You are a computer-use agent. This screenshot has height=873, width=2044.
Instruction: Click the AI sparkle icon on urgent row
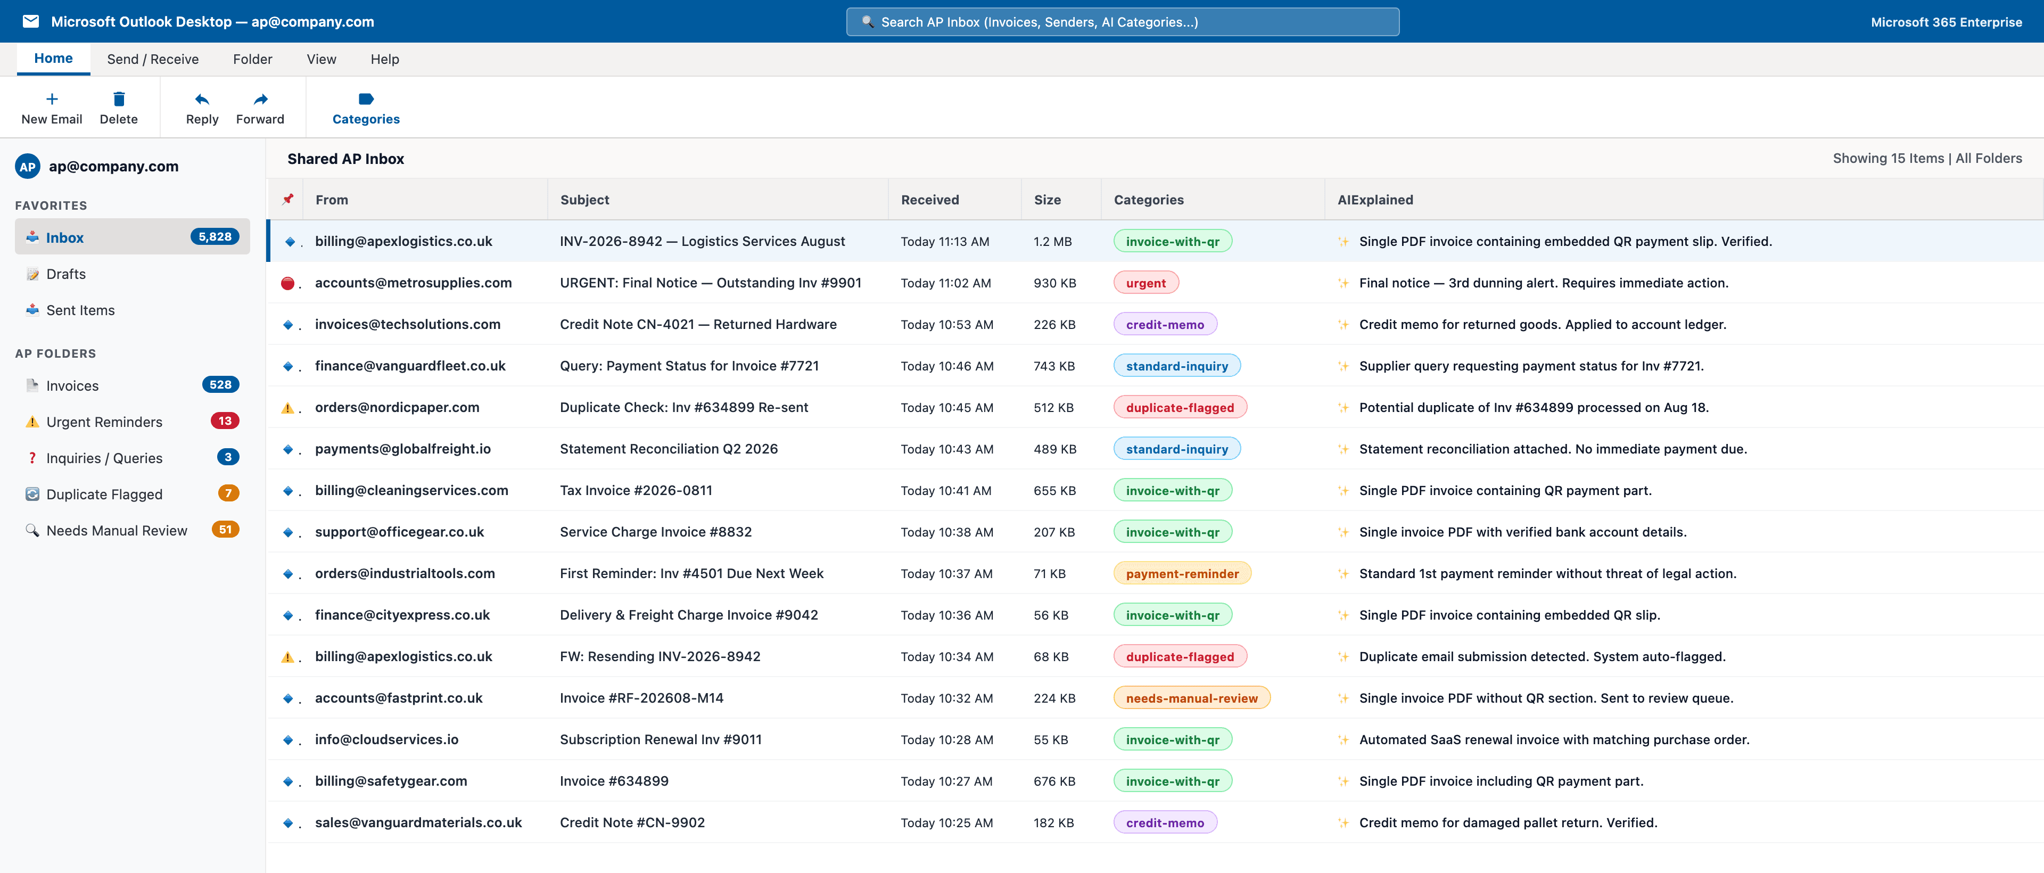(x=1344, y=283)
